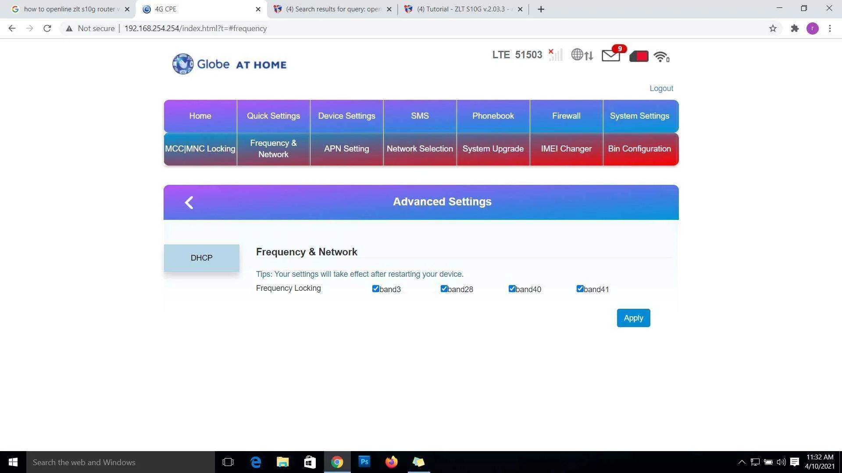This screenshot has width=842, height=473.
Task: Uncheck band40 frequency checkbox
Action: pos(512,289)
